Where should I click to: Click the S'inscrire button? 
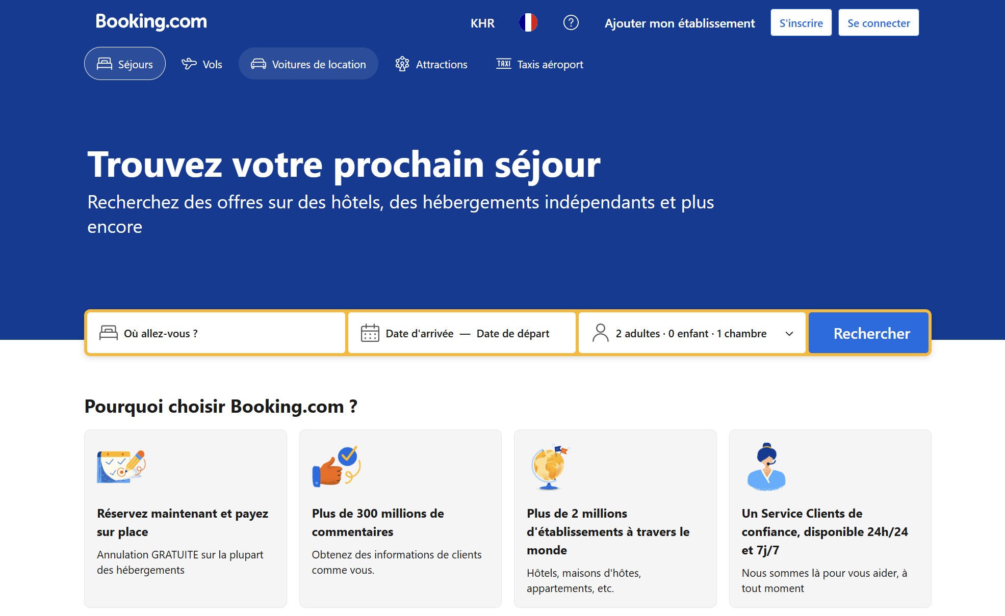click(x=801, y=23)
